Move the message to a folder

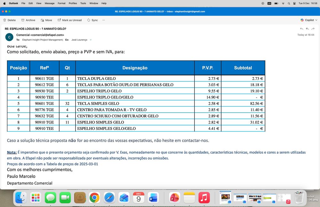pos(46,20)
